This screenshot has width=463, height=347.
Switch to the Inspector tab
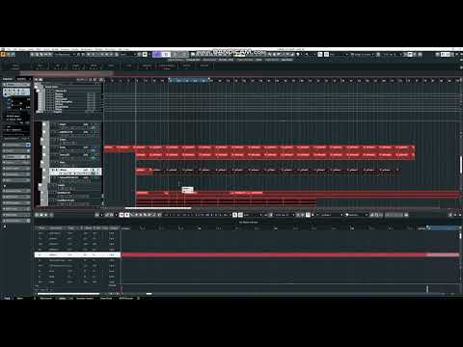point(8,79)
